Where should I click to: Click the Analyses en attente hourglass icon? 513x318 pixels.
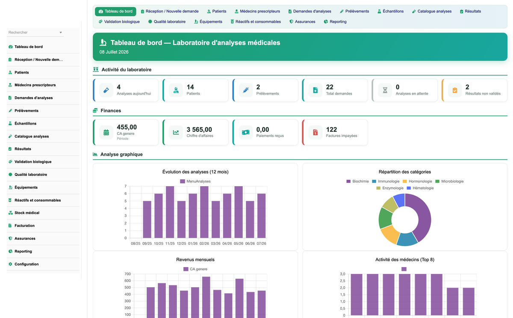pyautogui.click(x=385, y=90)
